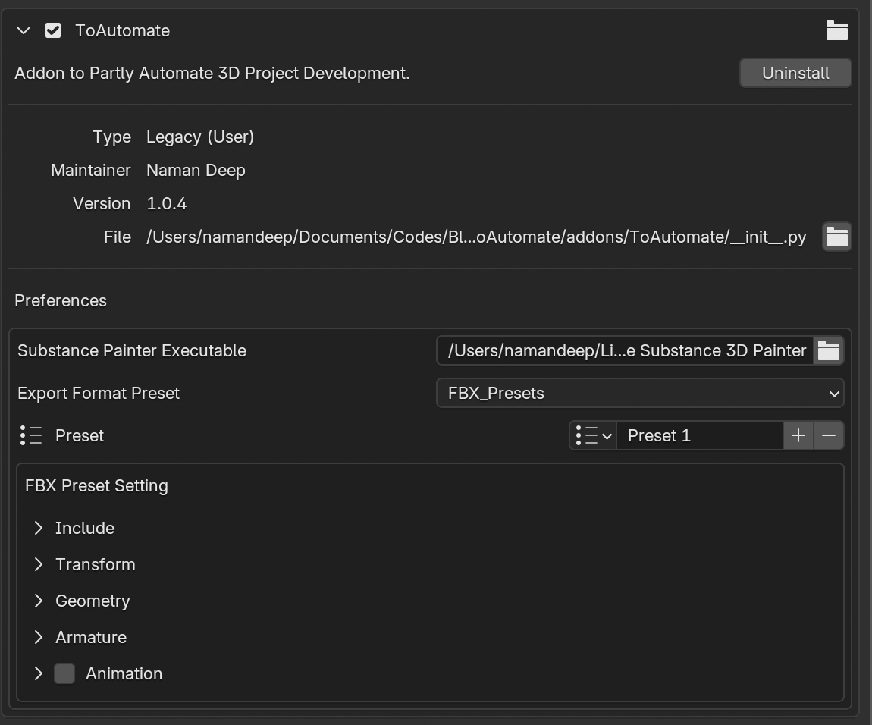The width and height of the screenshot is (872, 725).
Task: Open the preset browse list dropdown icon
Action: pos(593,435)
